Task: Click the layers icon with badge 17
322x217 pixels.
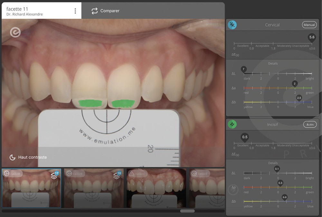Action: point(54,175)
